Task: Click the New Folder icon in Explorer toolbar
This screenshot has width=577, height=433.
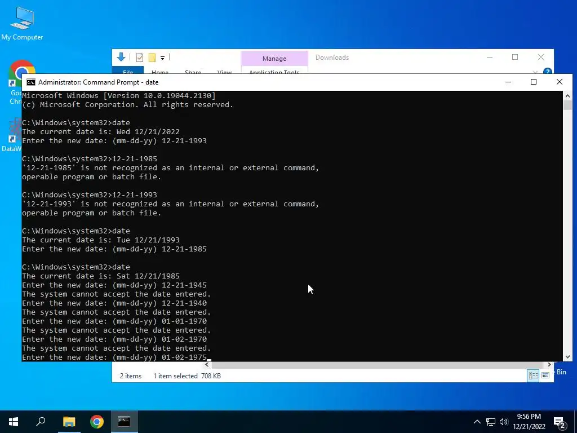Action: (152, 58)
